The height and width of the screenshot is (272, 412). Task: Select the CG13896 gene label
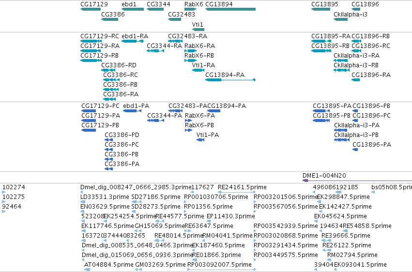pos(365,4)
